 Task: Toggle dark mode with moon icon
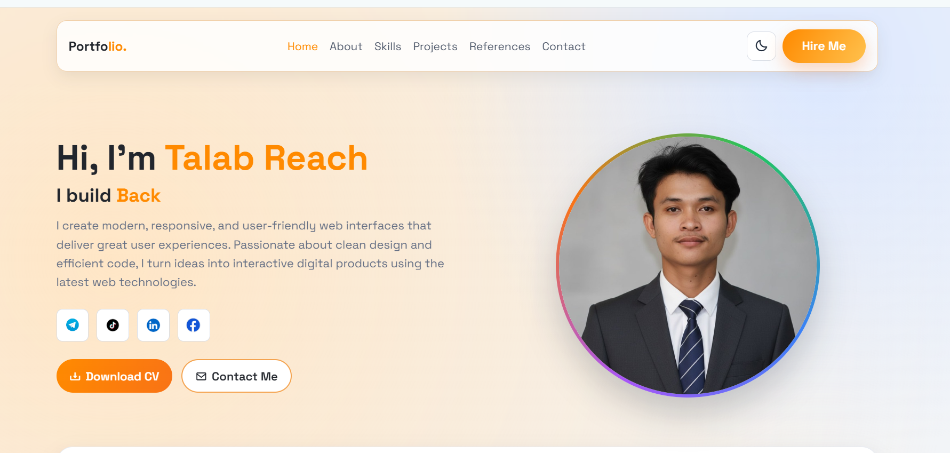[x=761, y=46]
